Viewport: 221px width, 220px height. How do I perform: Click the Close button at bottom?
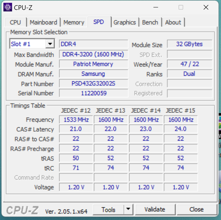click(x=196, y=210)
